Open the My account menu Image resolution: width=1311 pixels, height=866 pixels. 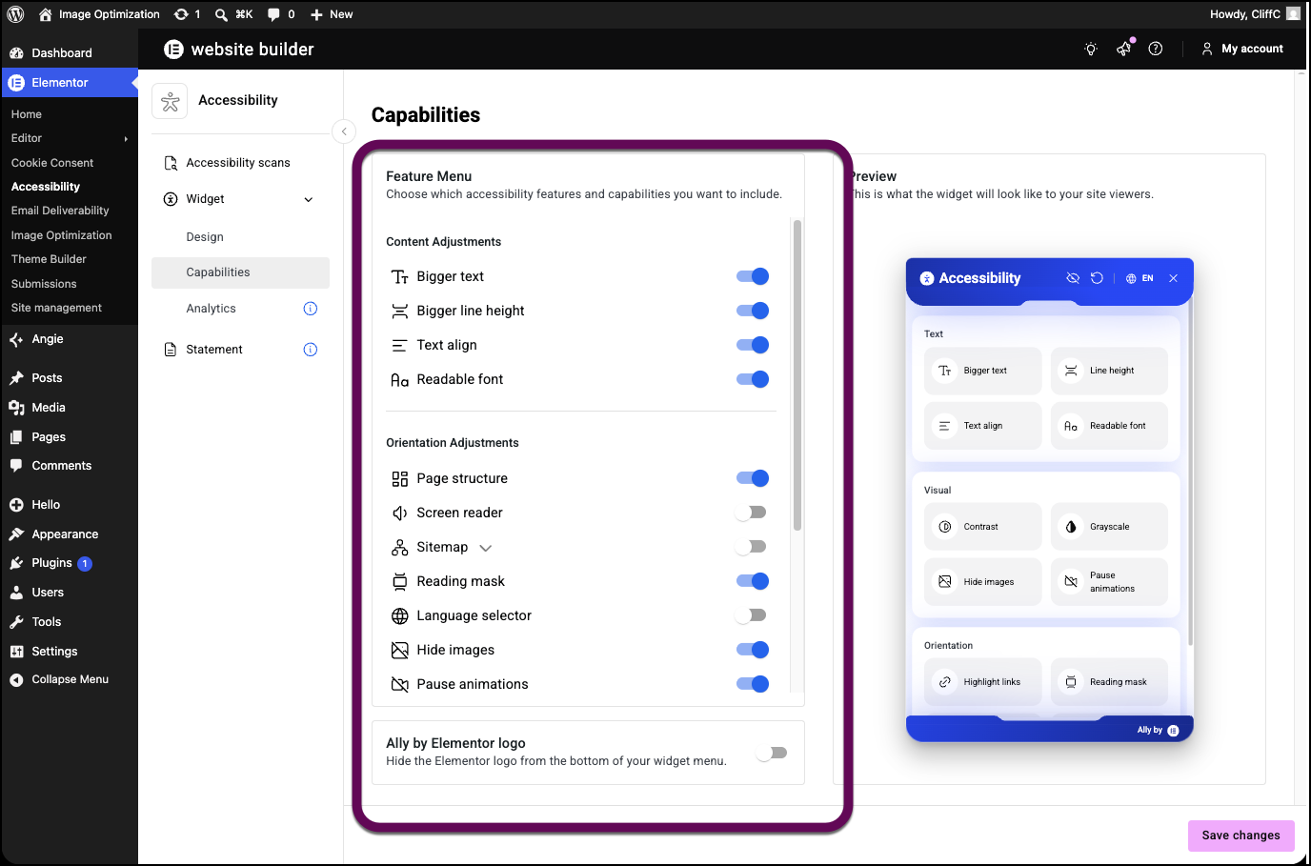click(x=1242, y=49)
